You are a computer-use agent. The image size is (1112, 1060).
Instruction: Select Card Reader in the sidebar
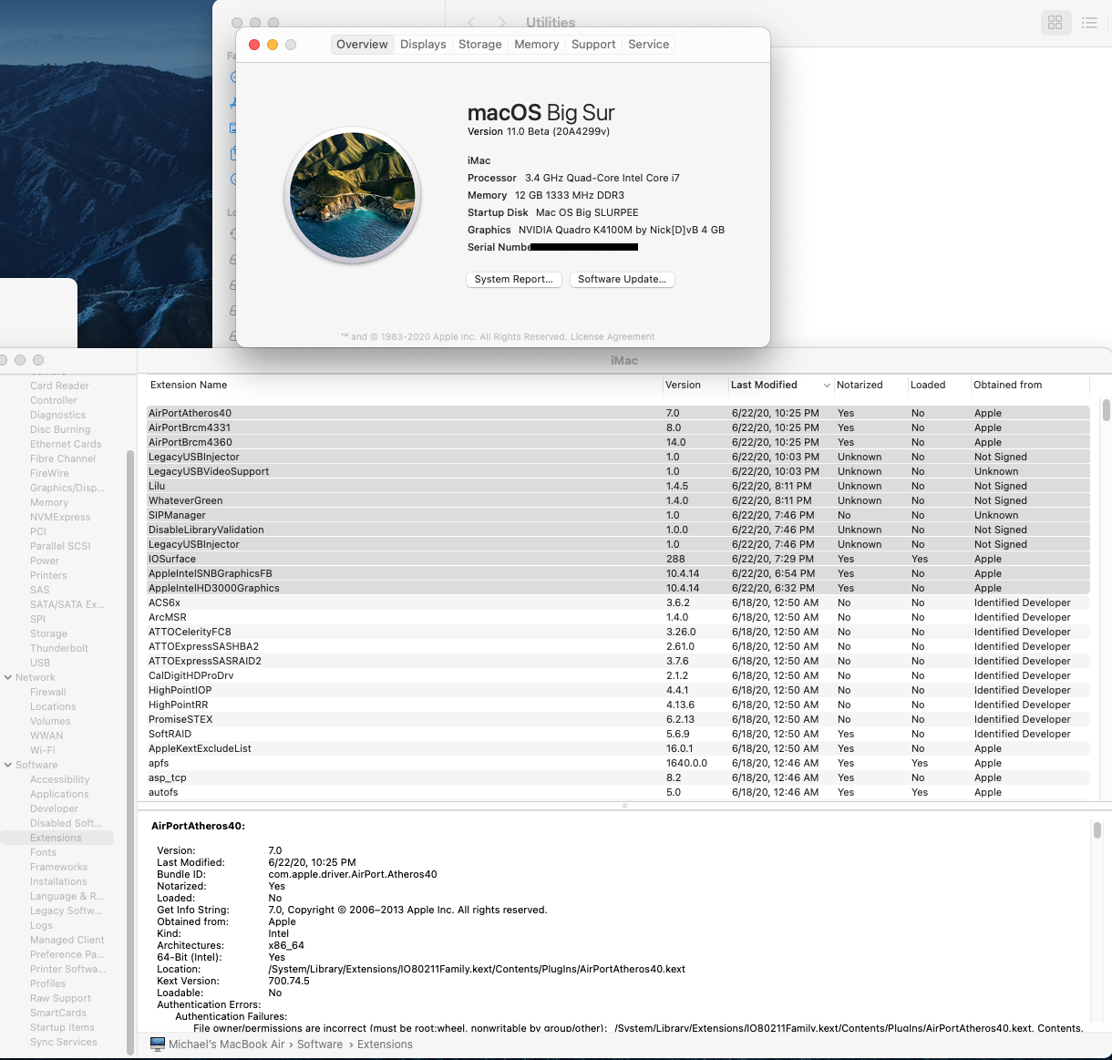tap(59, 386)
